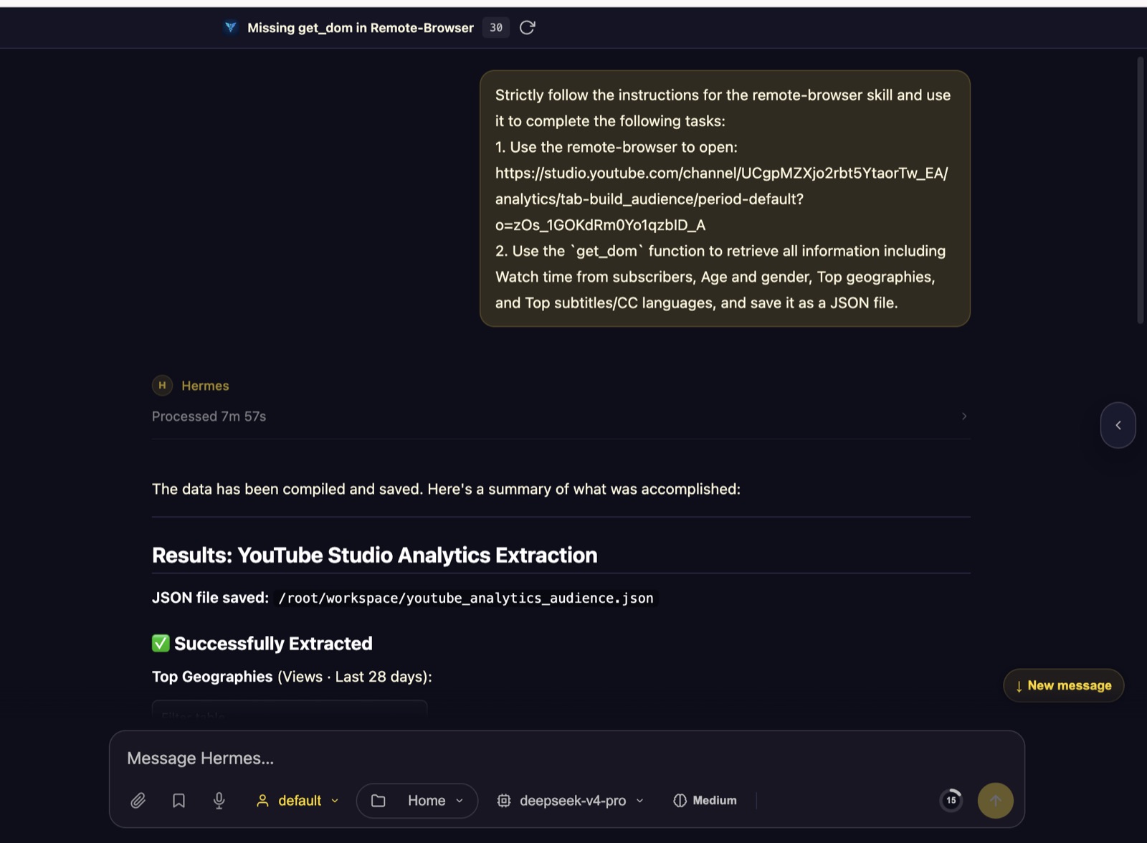Click the Successfully Extracted heading
This screenshot has height=843, width=1147.
[x=262, y=644]
